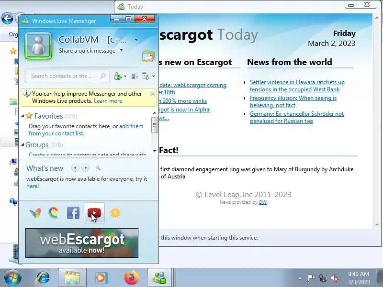The width and height of the screenshot is (383, 287).
Task: Click the Friday date heading text
Action: [344, 33]
